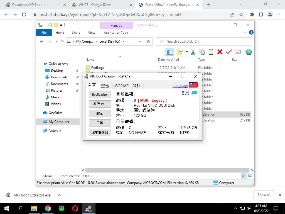The width and height of the screenshot is (285, 214).
Task: Click the Search Local Disk (C:) field
Action: click(x=203, y=42)
